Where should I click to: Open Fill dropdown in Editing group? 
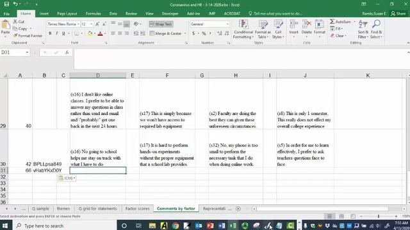(336, 28)
